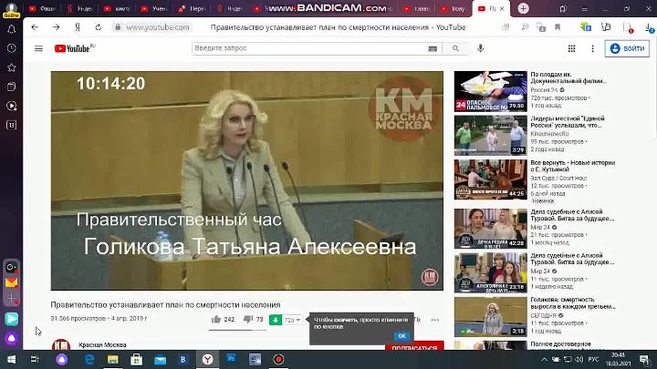Screen dimensions: 657x369
Task: Switch to the 'Перер' browser tab
Action: click(191, 8)
